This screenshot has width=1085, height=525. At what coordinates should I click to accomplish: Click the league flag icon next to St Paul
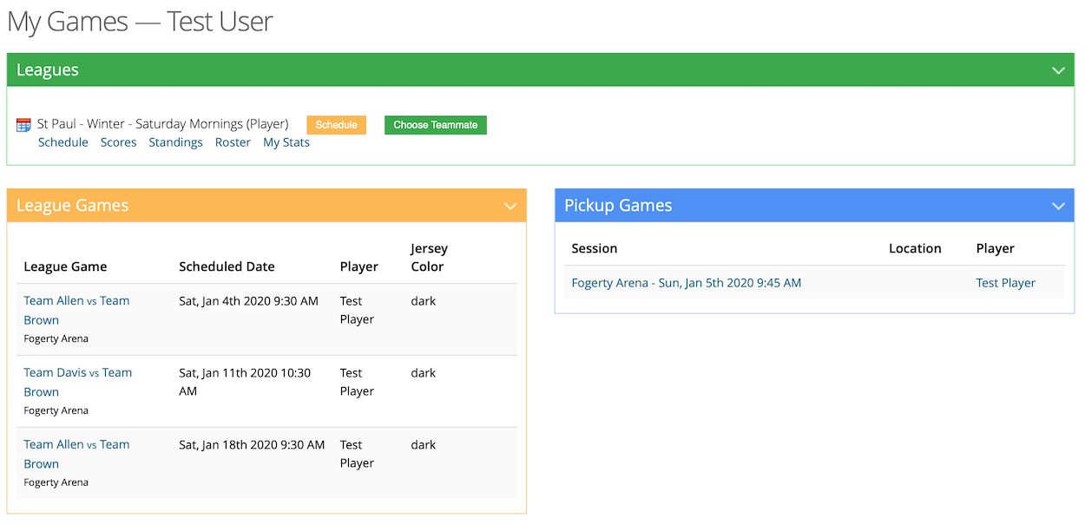tap(23, 124)
